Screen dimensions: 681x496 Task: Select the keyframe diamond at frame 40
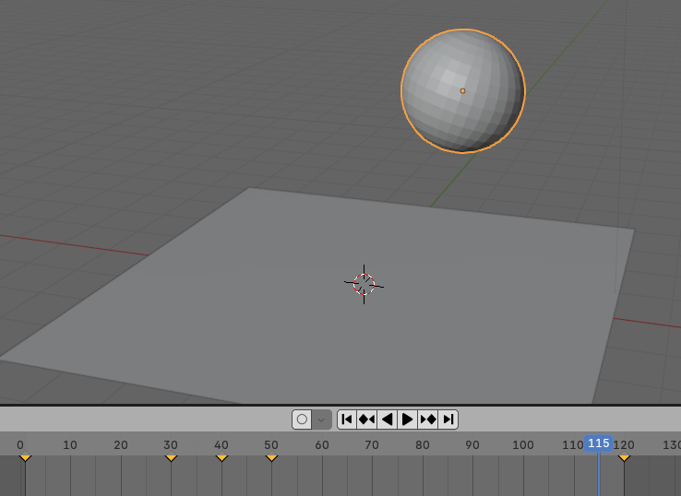point(221,457)
